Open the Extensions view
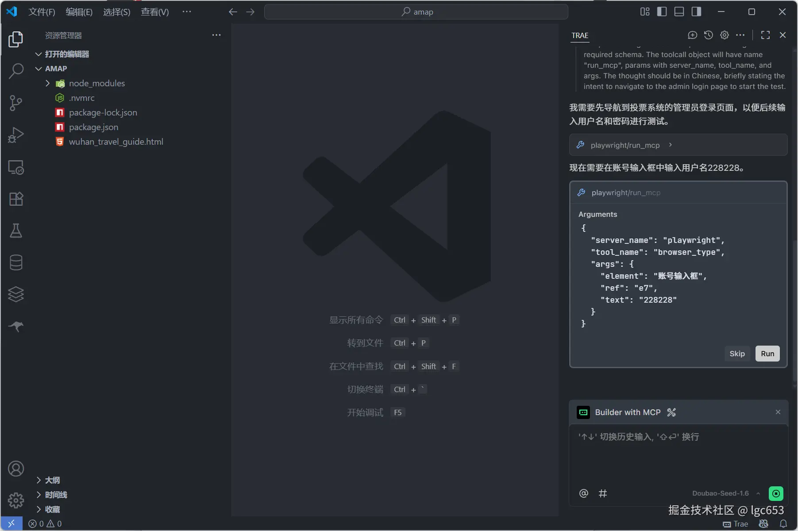Screen dimensions: 798x531 (x=16, y=199)
